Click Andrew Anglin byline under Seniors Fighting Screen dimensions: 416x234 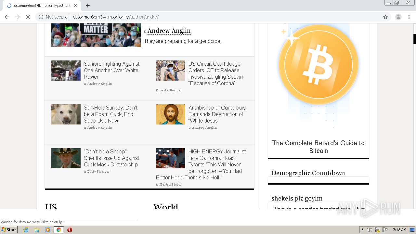(99, 84)
